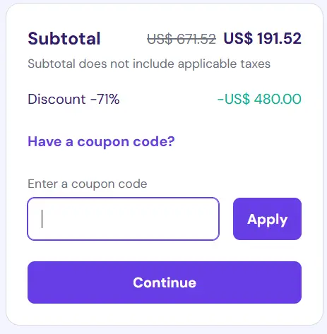The width and height of the screenshot is (327, 334).
Task: Place cursor in the empty coupon text box
Action: [124, 219]
